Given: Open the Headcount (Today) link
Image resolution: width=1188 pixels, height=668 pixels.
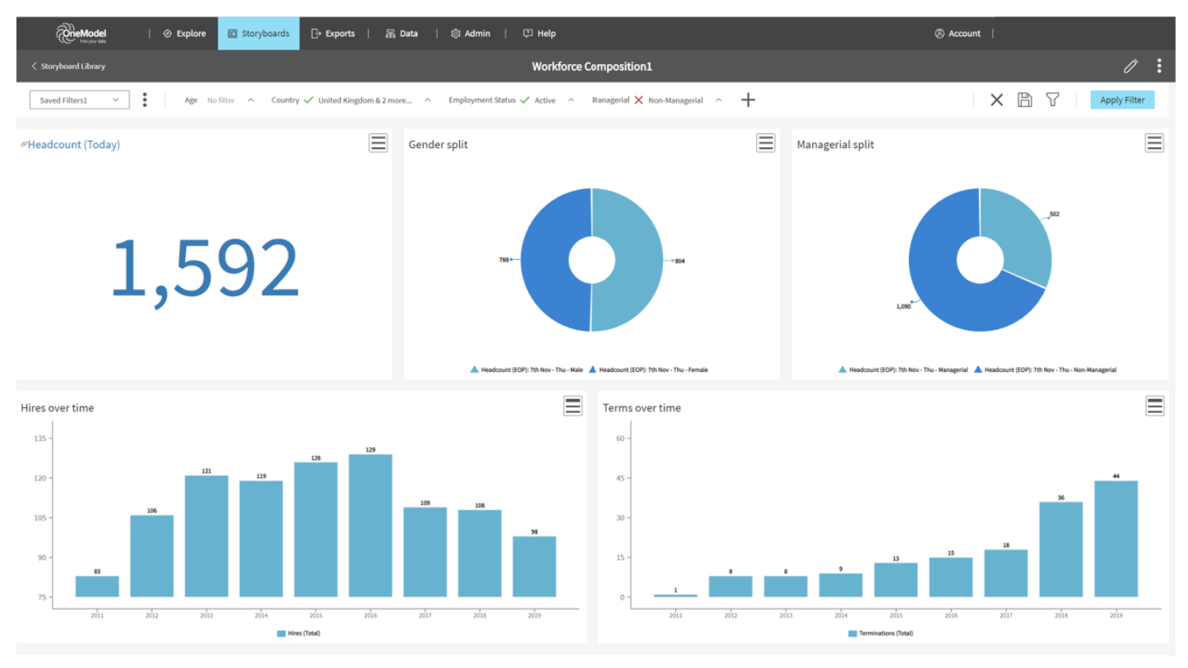Looking at the screenshot, I should pyautogui.click(x=73, y=145).
